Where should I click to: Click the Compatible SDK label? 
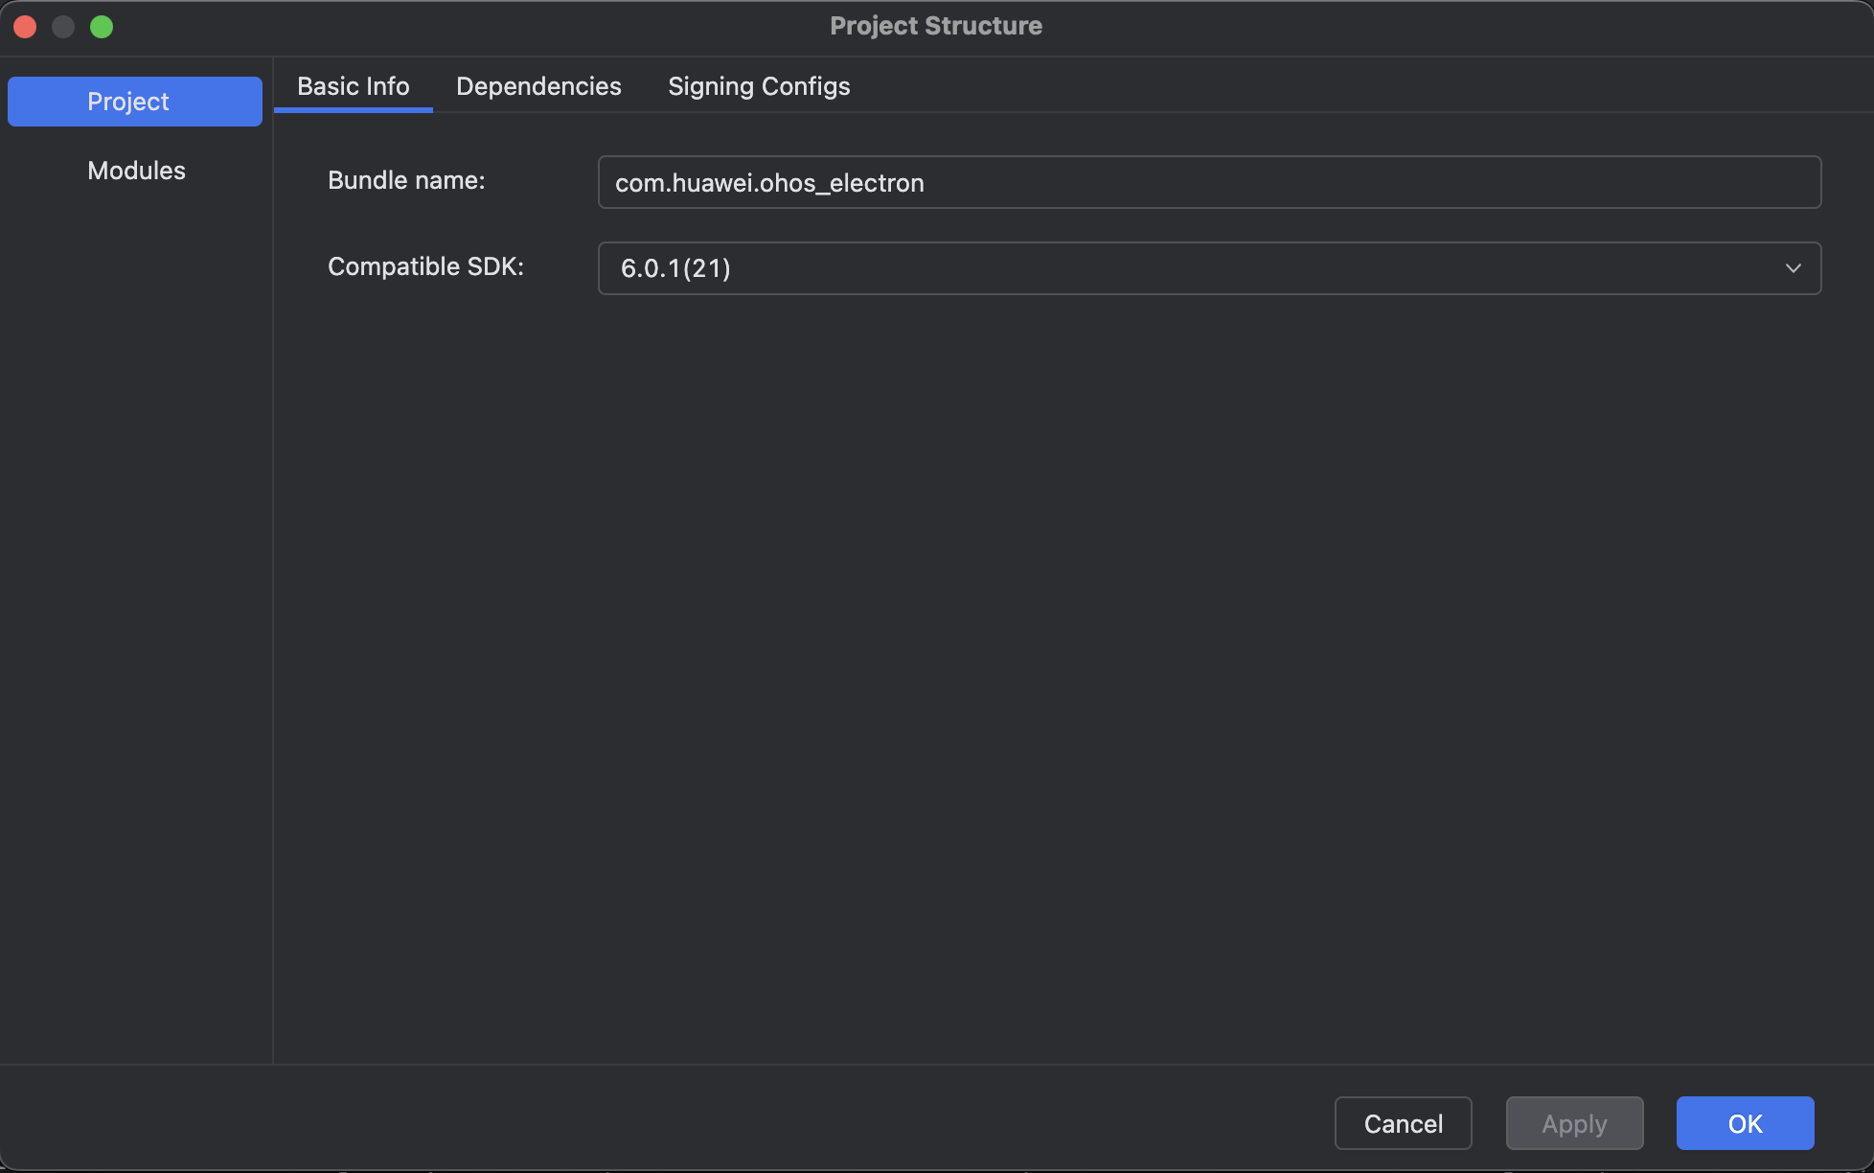[425, 266]
